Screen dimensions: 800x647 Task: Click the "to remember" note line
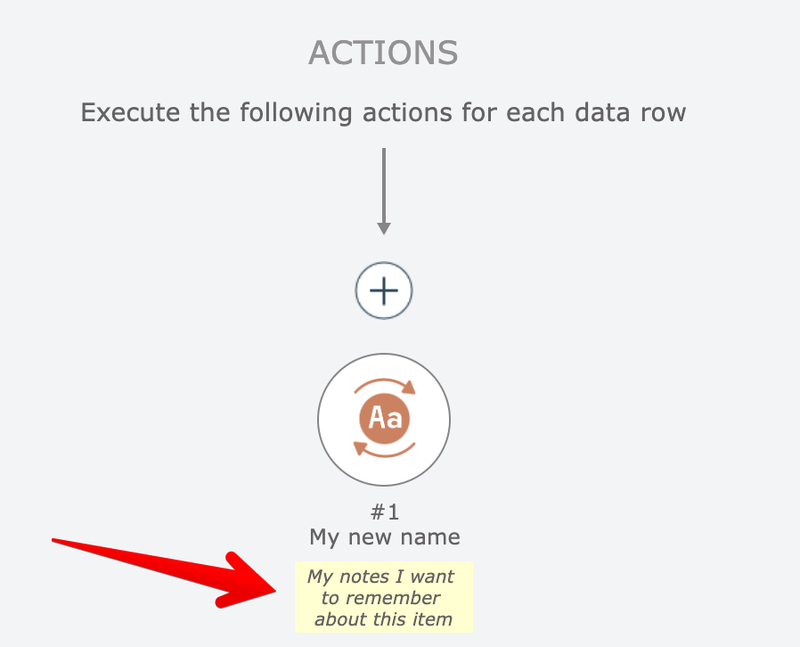381,598
